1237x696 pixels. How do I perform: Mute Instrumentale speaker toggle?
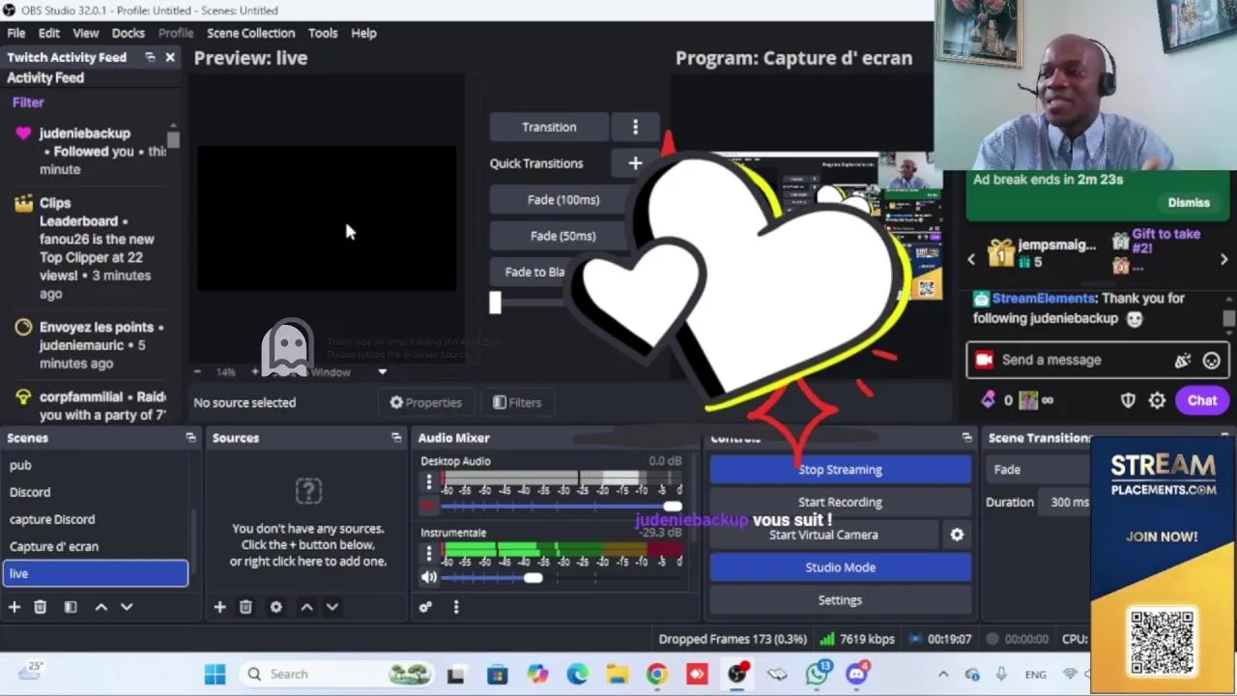pyautogui.click(x=429, y=577)
